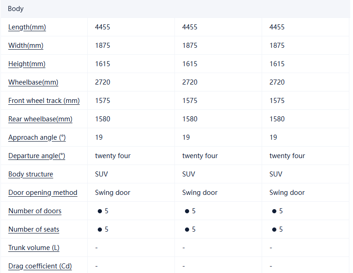Click the bullet dot in the first Number of doors cell
Image resolution: width=353 pixels, height=273 pixels.
100,211
